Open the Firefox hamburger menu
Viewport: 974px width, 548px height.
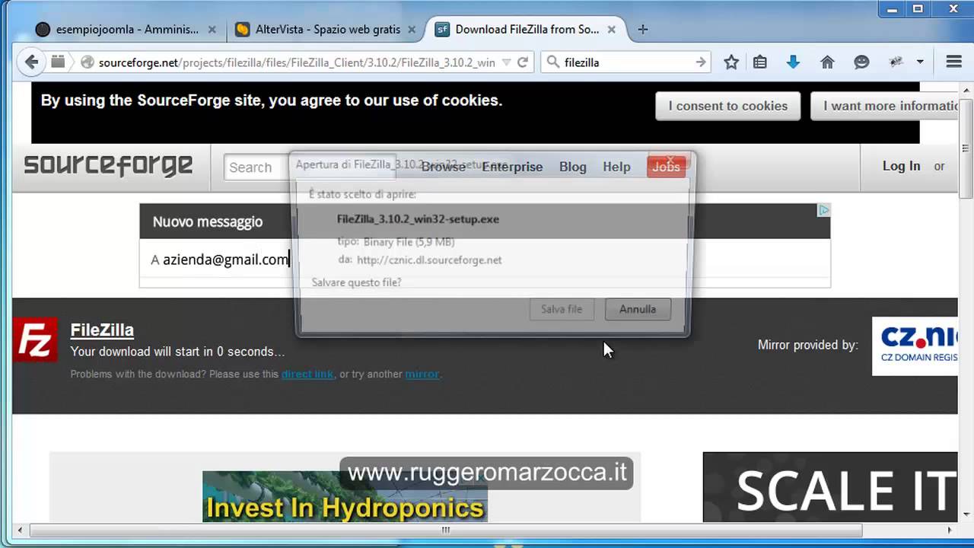click(953, 62)
